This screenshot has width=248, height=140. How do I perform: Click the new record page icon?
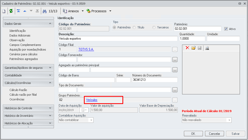click(x=4, y=11)
